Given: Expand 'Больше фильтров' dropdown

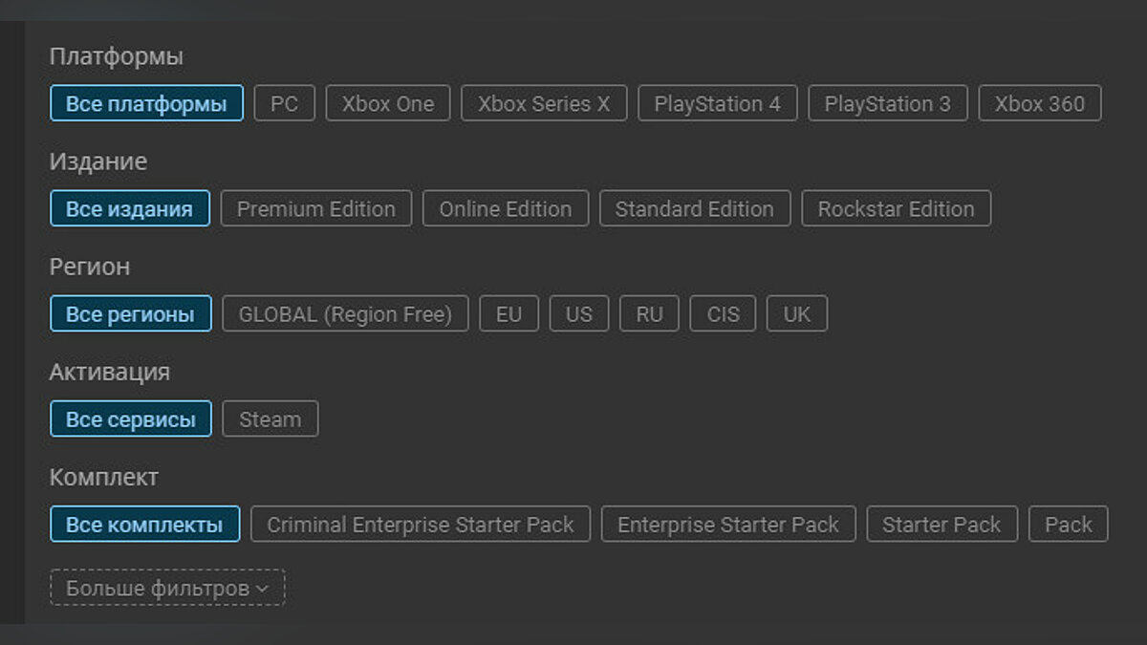Looking at the screenshot, I should click(158, 589).
